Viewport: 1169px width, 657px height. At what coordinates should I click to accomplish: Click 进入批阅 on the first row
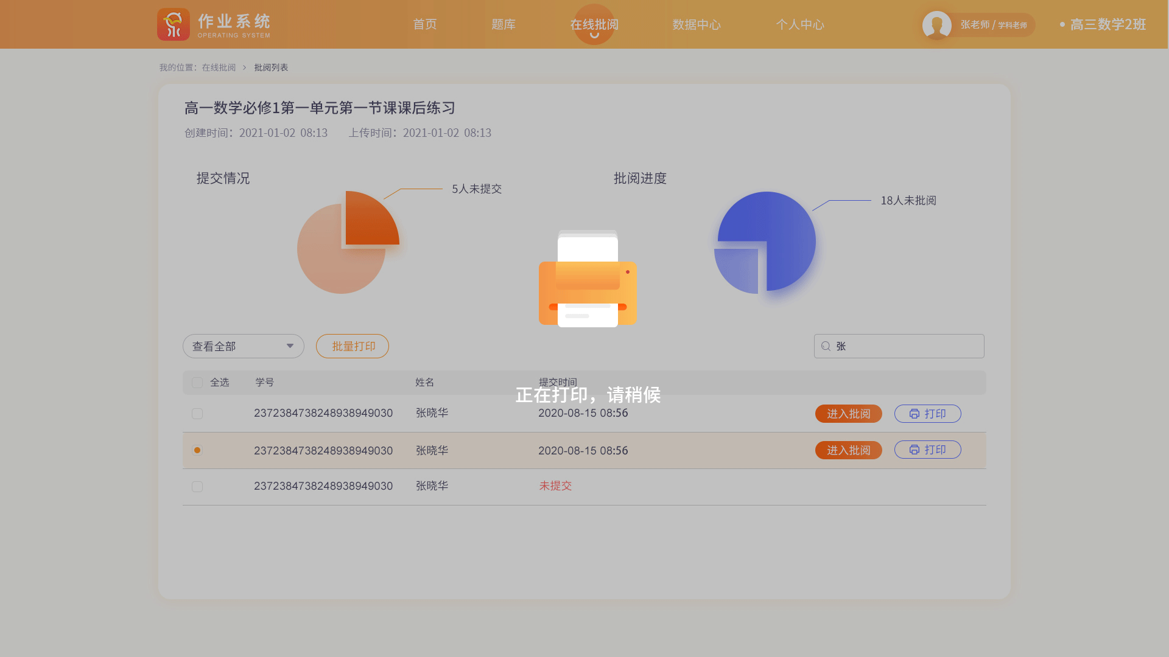click(x=848, y=414)
